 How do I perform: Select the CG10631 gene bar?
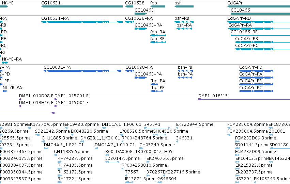(x=82, y=6)
